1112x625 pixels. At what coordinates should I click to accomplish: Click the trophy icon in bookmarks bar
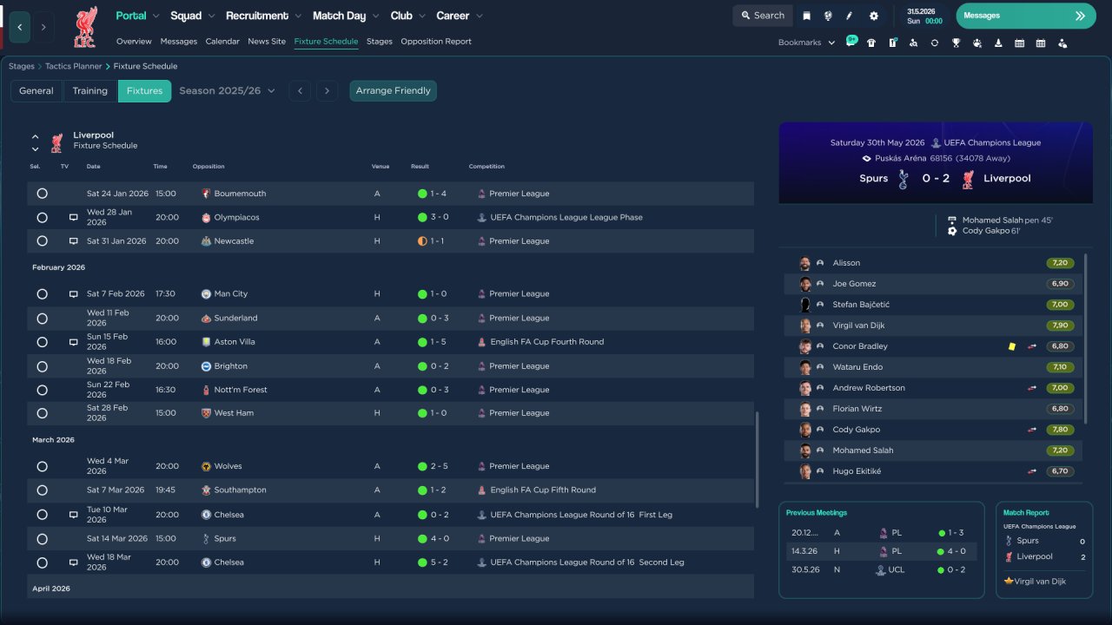(956, 43)
